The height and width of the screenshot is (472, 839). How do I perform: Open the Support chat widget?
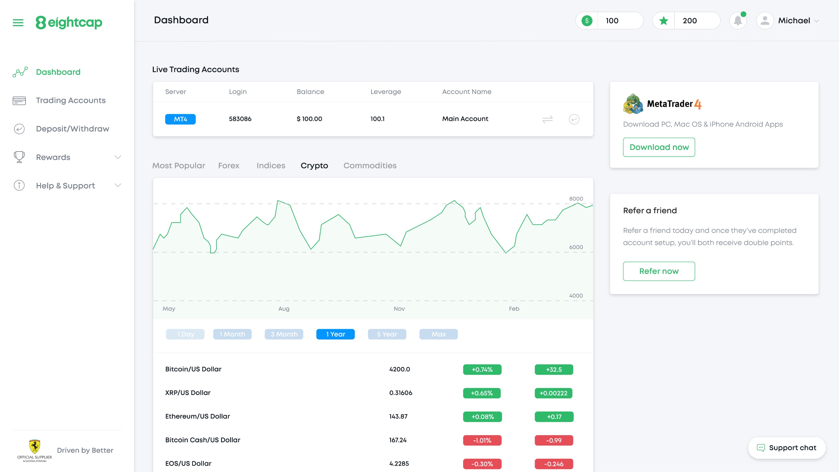pyautogui.click(x=787, y=447)
